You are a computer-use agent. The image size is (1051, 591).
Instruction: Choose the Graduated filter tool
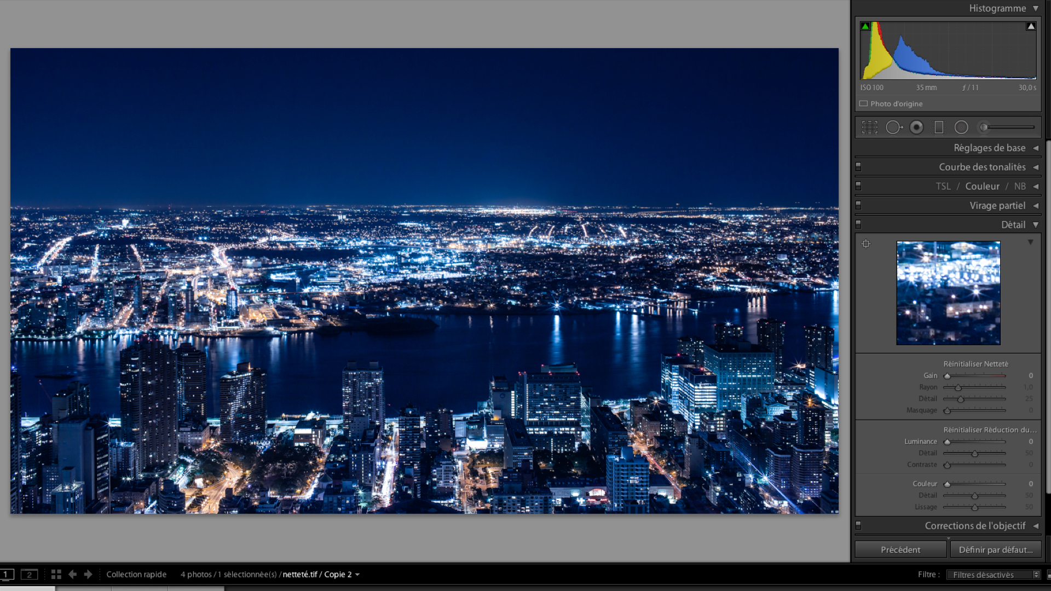tap(939, 128)
